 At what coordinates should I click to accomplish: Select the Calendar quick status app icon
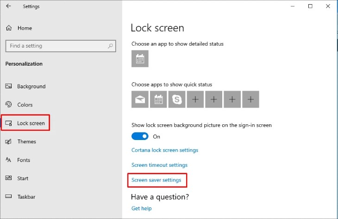158,99
